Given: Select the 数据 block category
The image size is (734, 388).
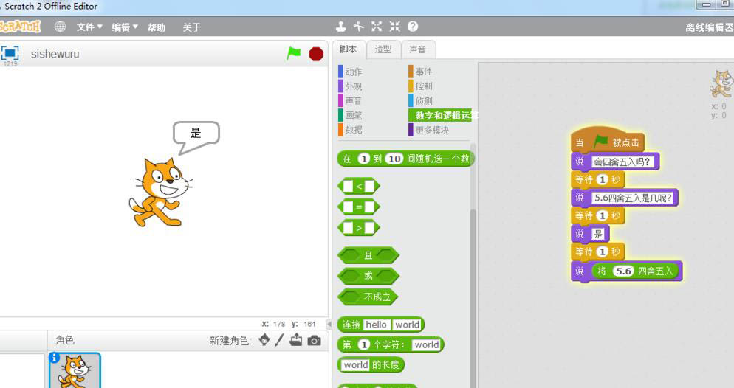Looking at the screenshot, I should 350,130.
